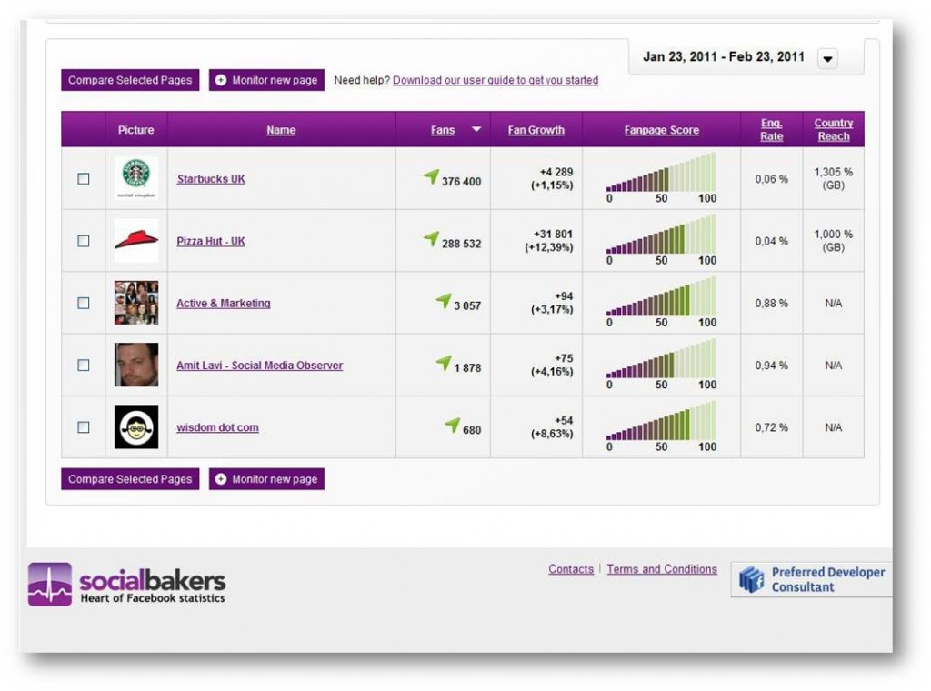The width and height of the screenshot is (931, 691).
Task: Tick the Starbucks UK checkbox
Action: click(x=84, y=179)
